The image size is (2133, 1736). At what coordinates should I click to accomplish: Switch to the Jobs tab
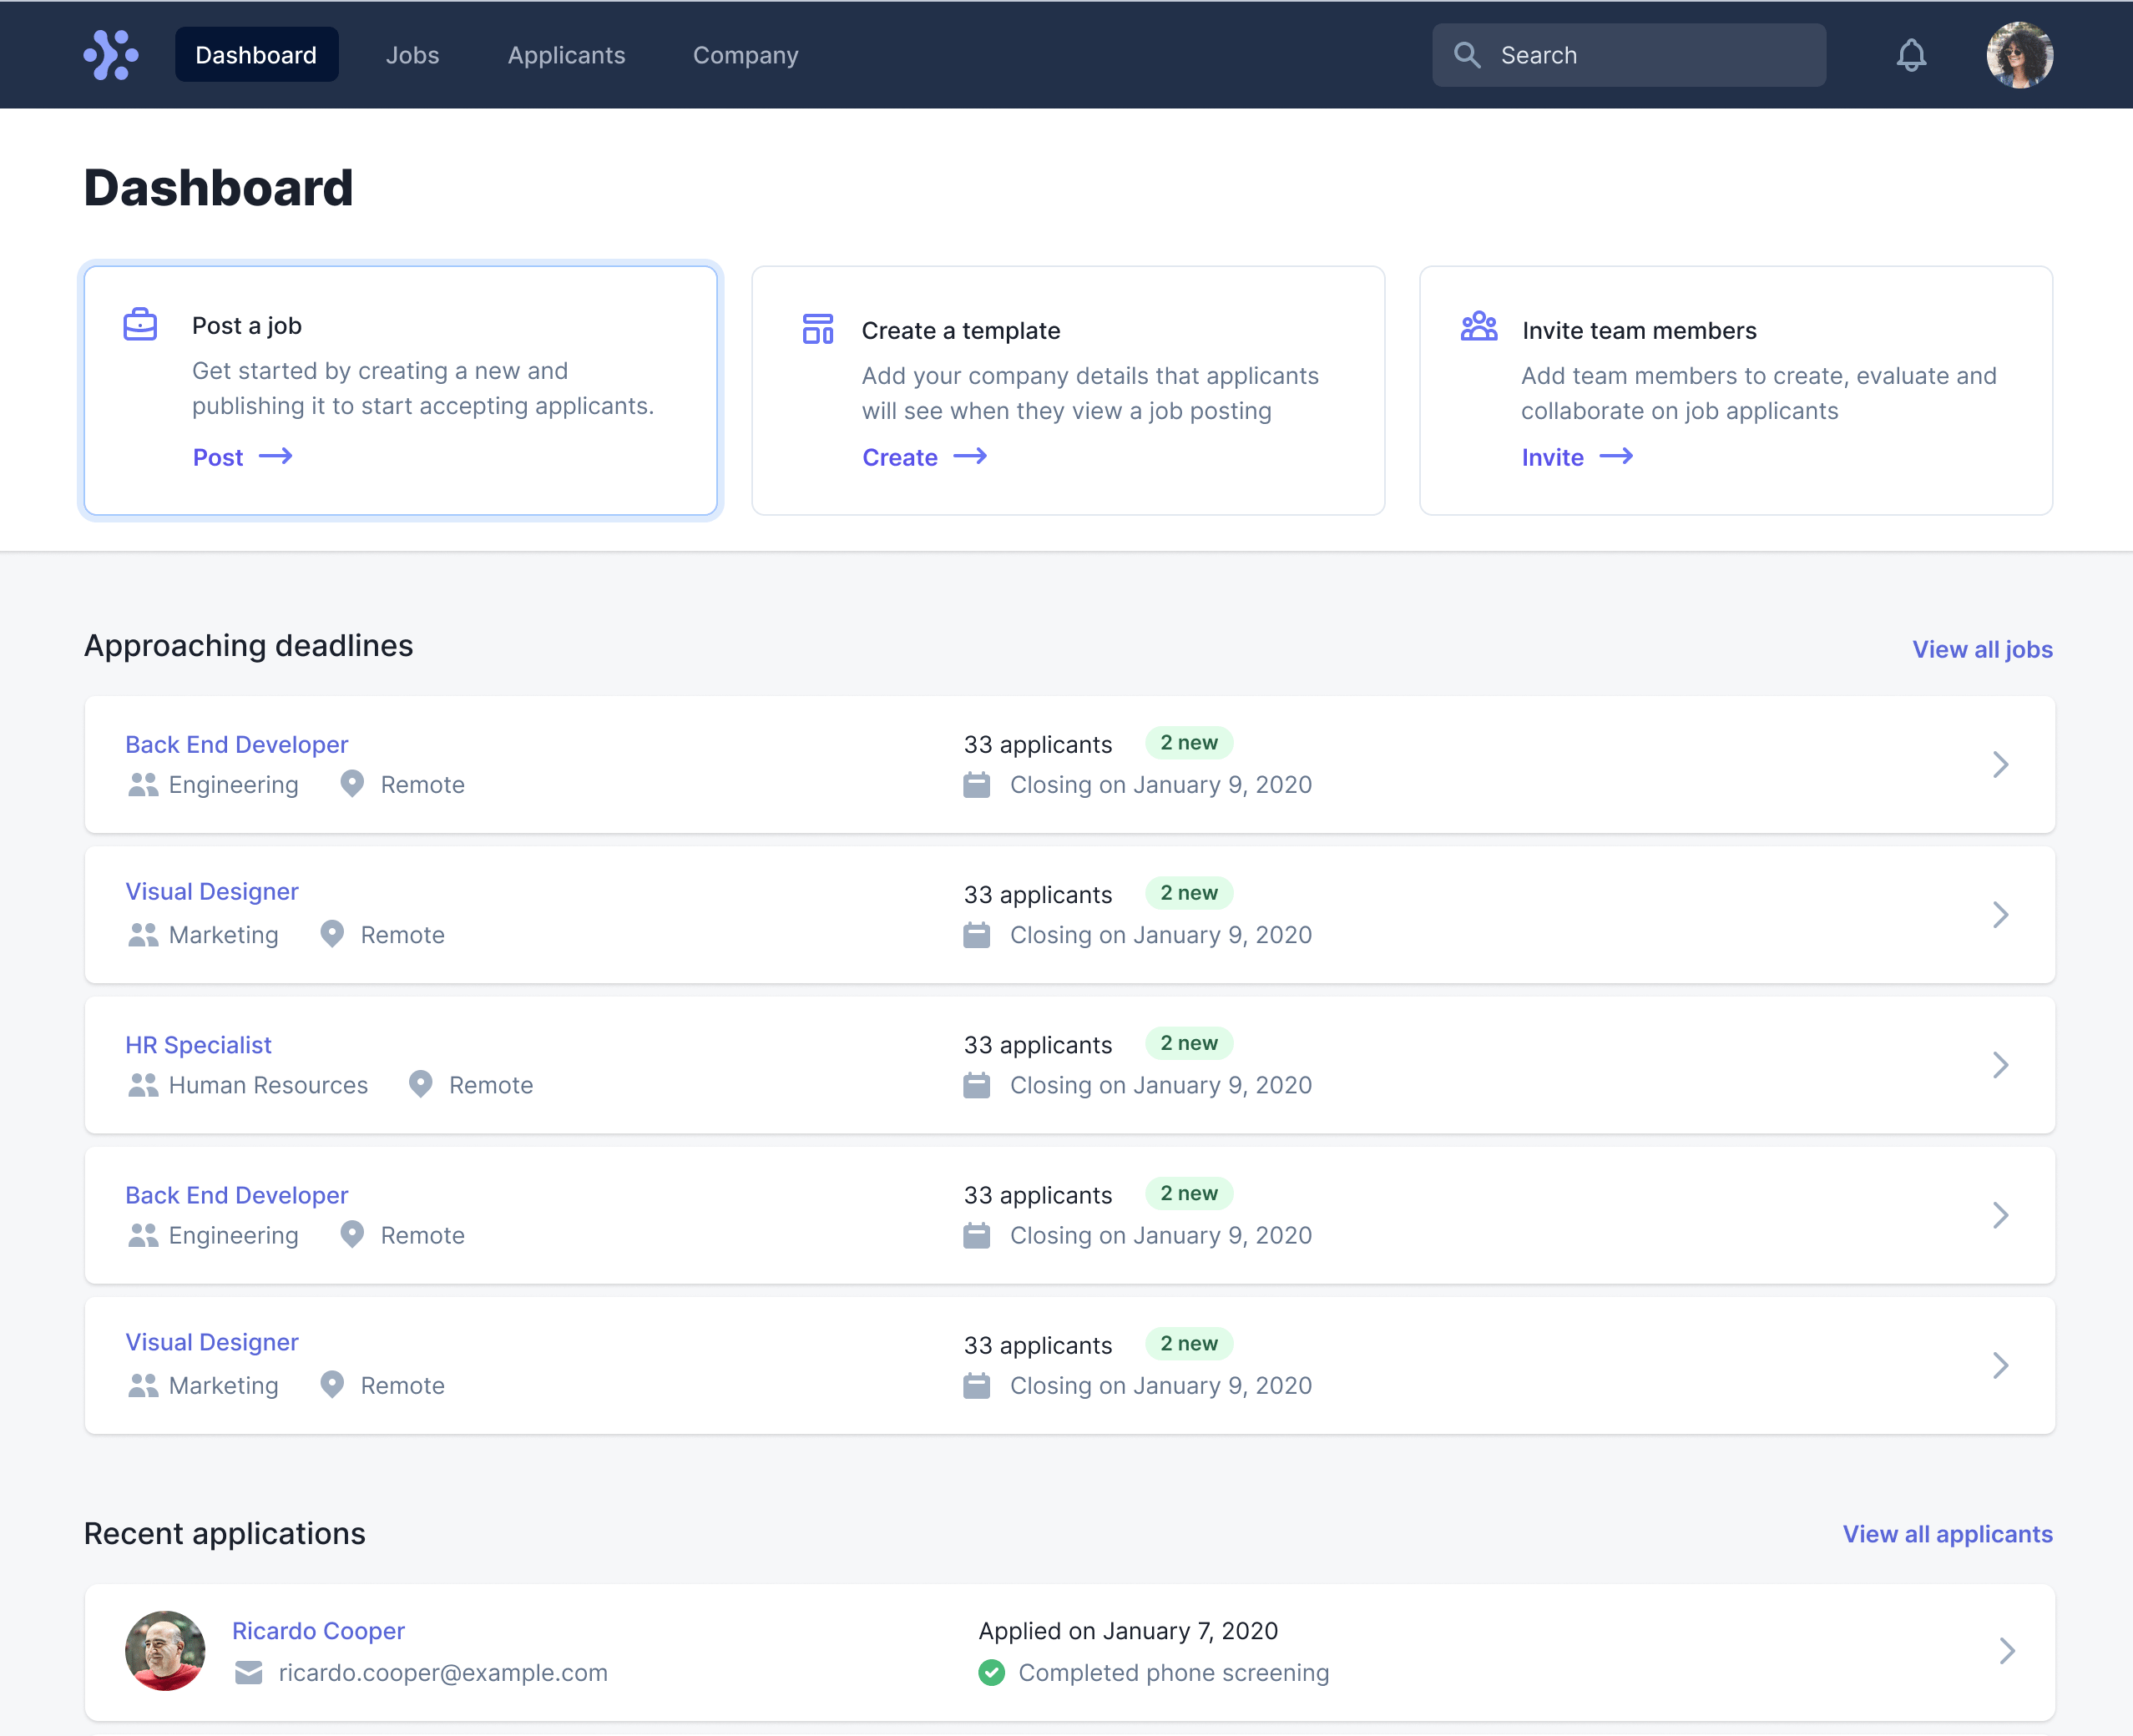(x=412, y=55)
